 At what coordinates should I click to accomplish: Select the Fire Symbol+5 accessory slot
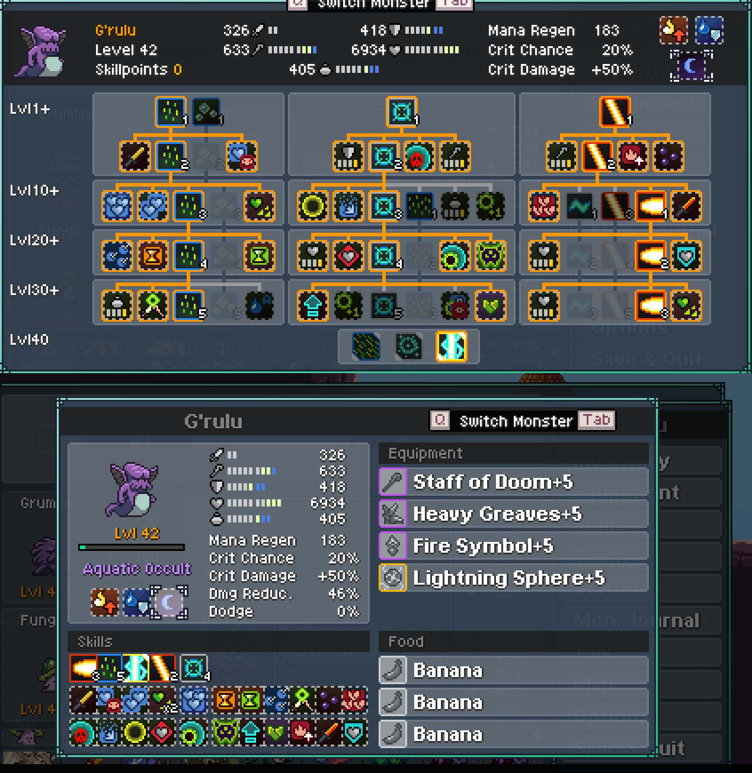click(x=513, y=546)
